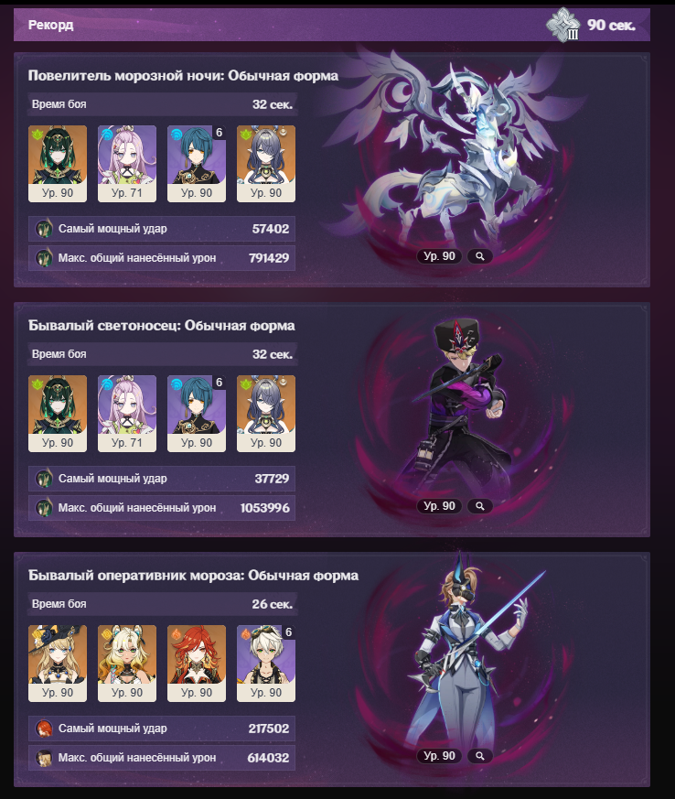The width and height of the screenshot is (675, 799).
Task: Click magnifier icon under frost night lord boss
Action: tap(479, 256)
